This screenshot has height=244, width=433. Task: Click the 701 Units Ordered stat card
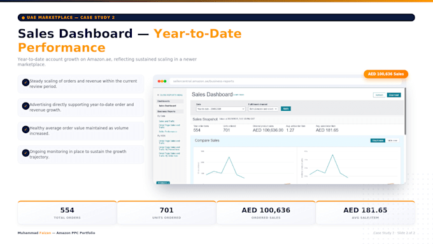(x=167, y=213)
